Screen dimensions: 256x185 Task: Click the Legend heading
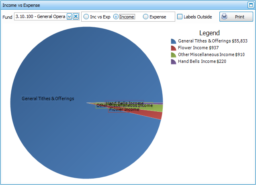pyautogui.click(x=209, y=33)
